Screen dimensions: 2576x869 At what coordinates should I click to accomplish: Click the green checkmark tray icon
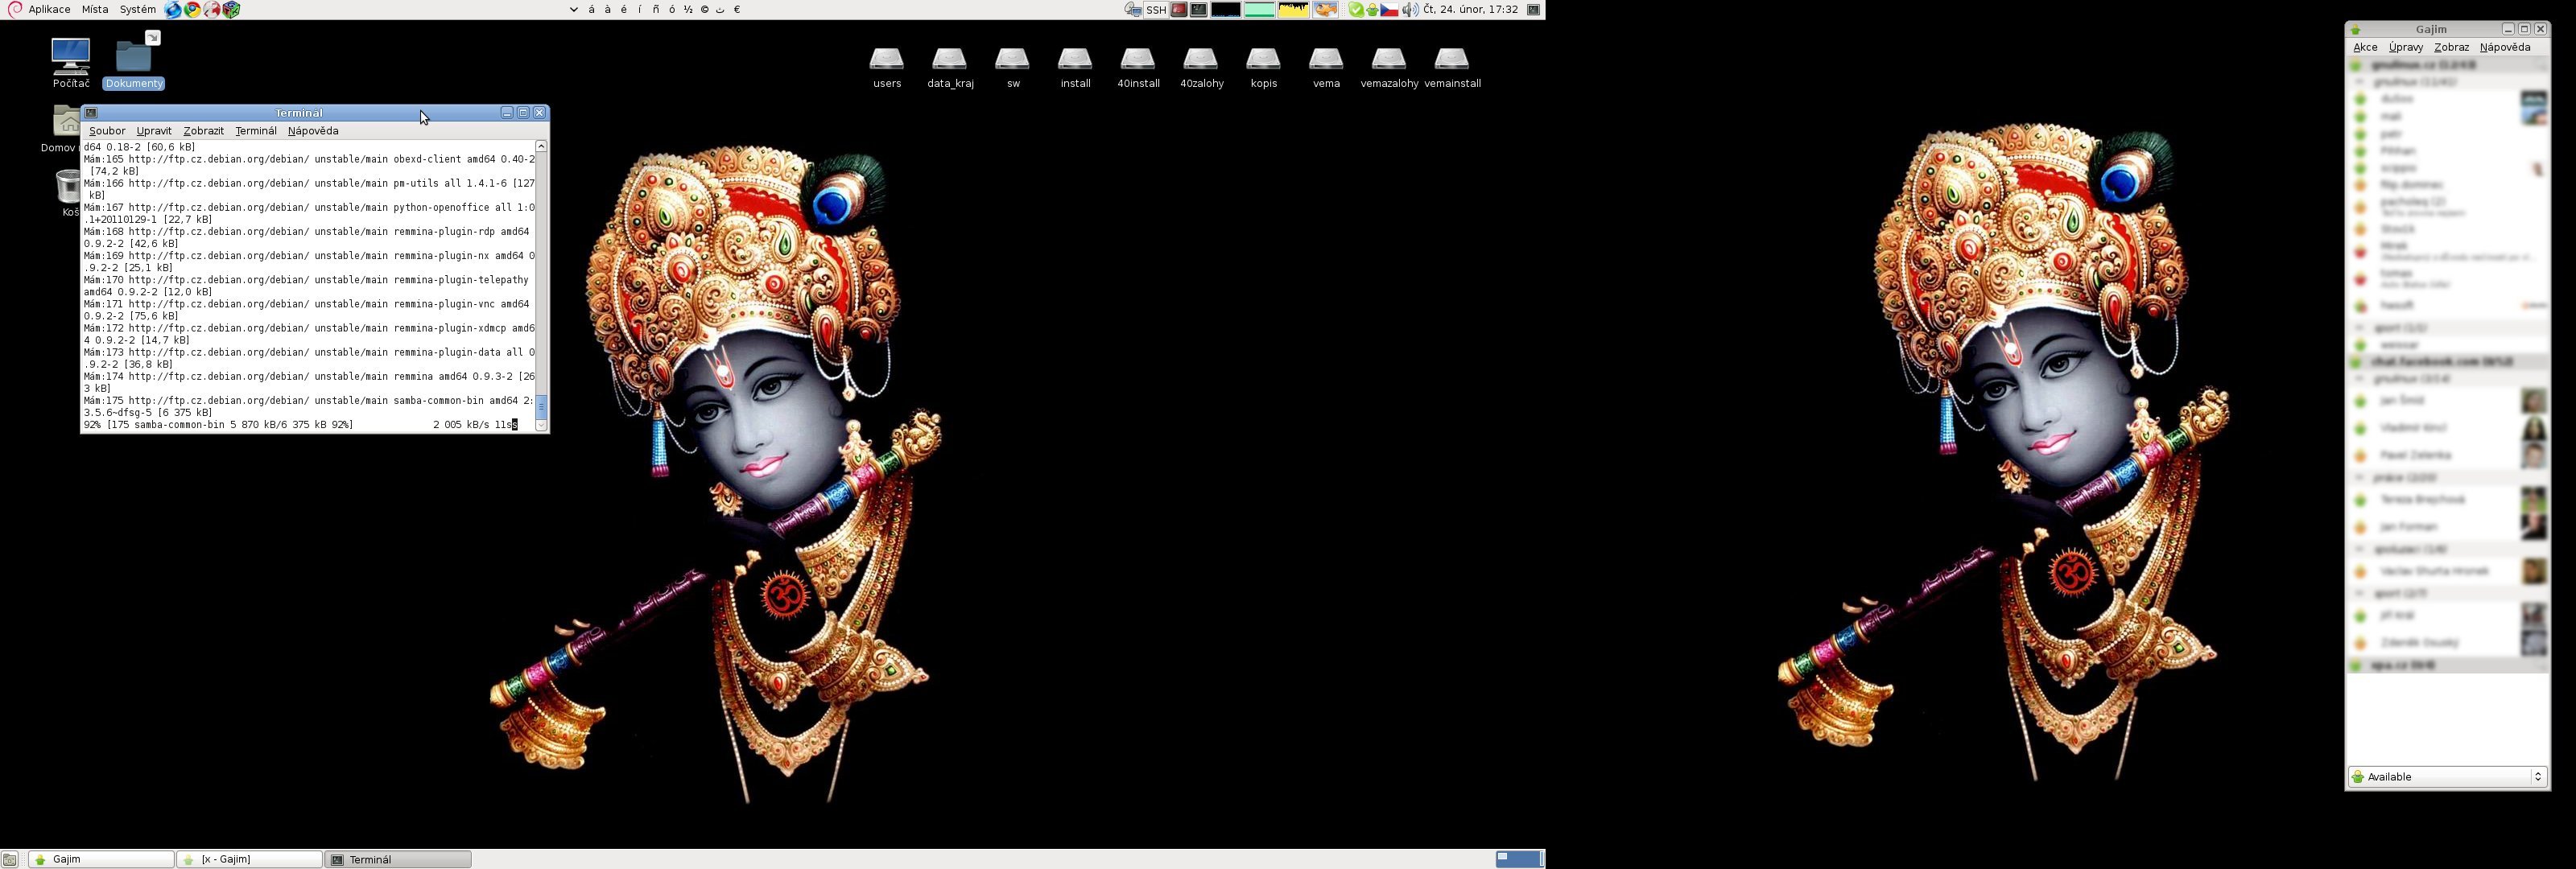(x=1356, y=10)
